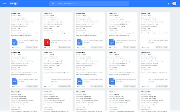The height and width of the screenshot is (112, 180).
Task: Open the 'Cliente 4231' card title
Action: coord(80,52)
